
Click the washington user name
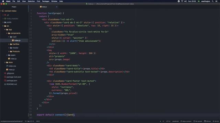[206, 1]
